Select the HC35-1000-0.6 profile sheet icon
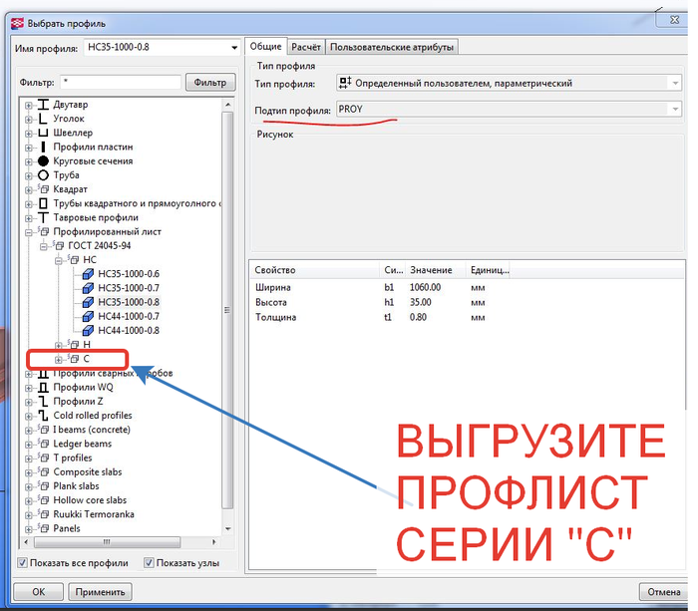Viewport: 698px width, 611px height. [x=88, y=273]
